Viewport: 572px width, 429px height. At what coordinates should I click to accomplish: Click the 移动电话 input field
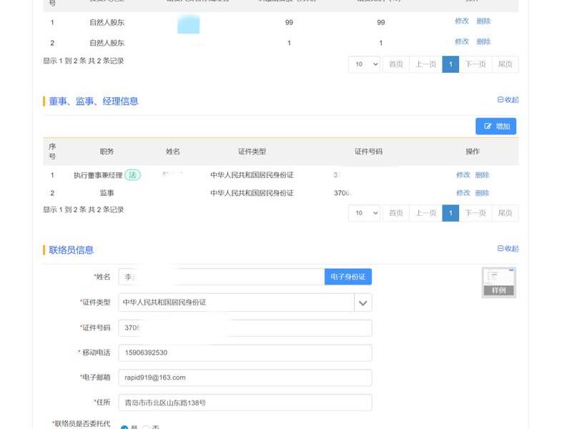click(245, 352)
